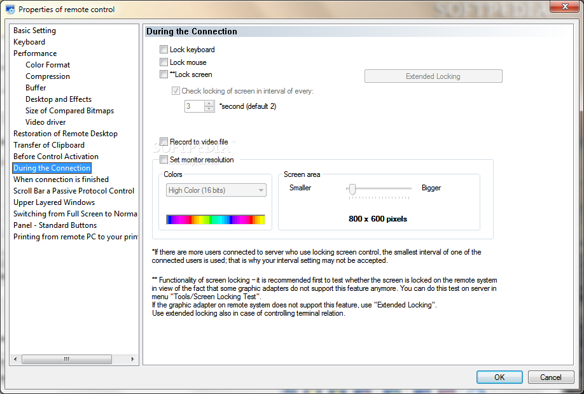Click the app icon in title bar

(10, 10)
